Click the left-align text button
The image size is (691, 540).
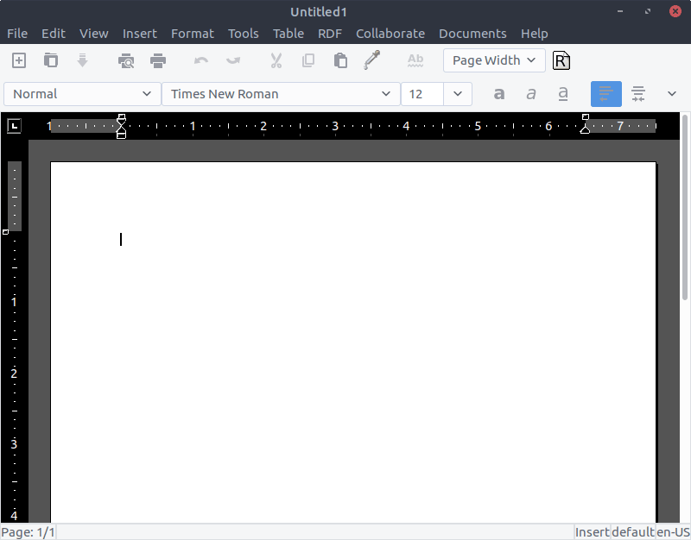(605, 94)
